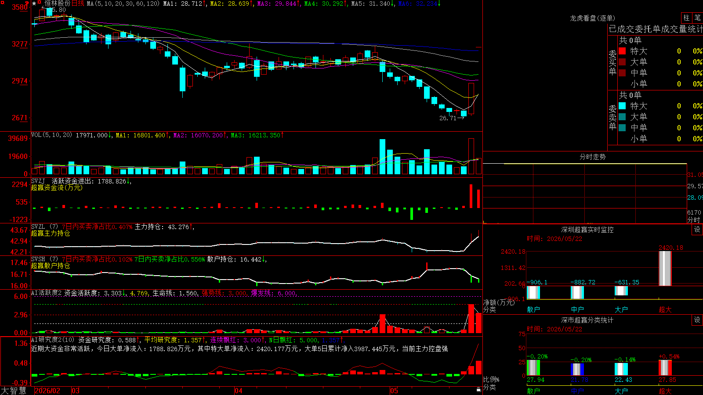This screenshot has height=395, width=703.
Task: Select the 恒林股份 stock name
Action: click(x=57, y=4)
